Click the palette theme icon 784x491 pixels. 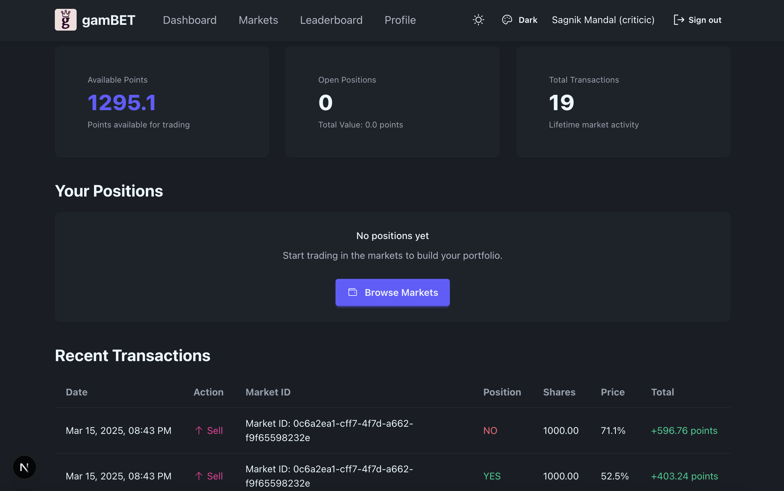[x=507, y=20]
